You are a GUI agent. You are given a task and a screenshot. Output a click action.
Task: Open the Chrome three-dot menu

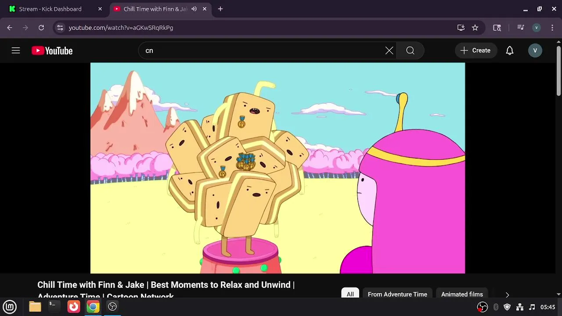point(552,28)
